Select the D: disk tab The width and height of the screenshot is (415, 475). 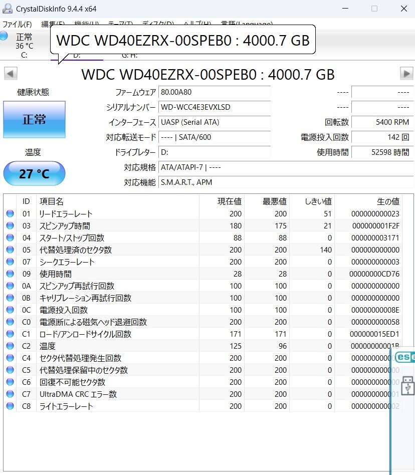point(77,56)
